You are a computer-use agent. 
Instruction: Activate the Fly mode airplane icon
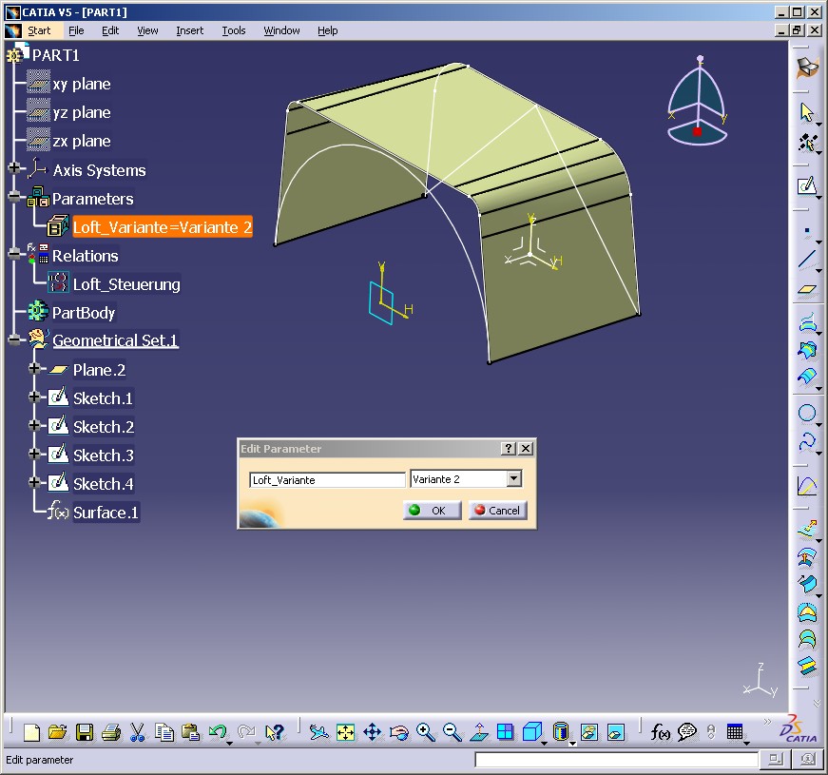pyautogui.click(x=319, y=732)
